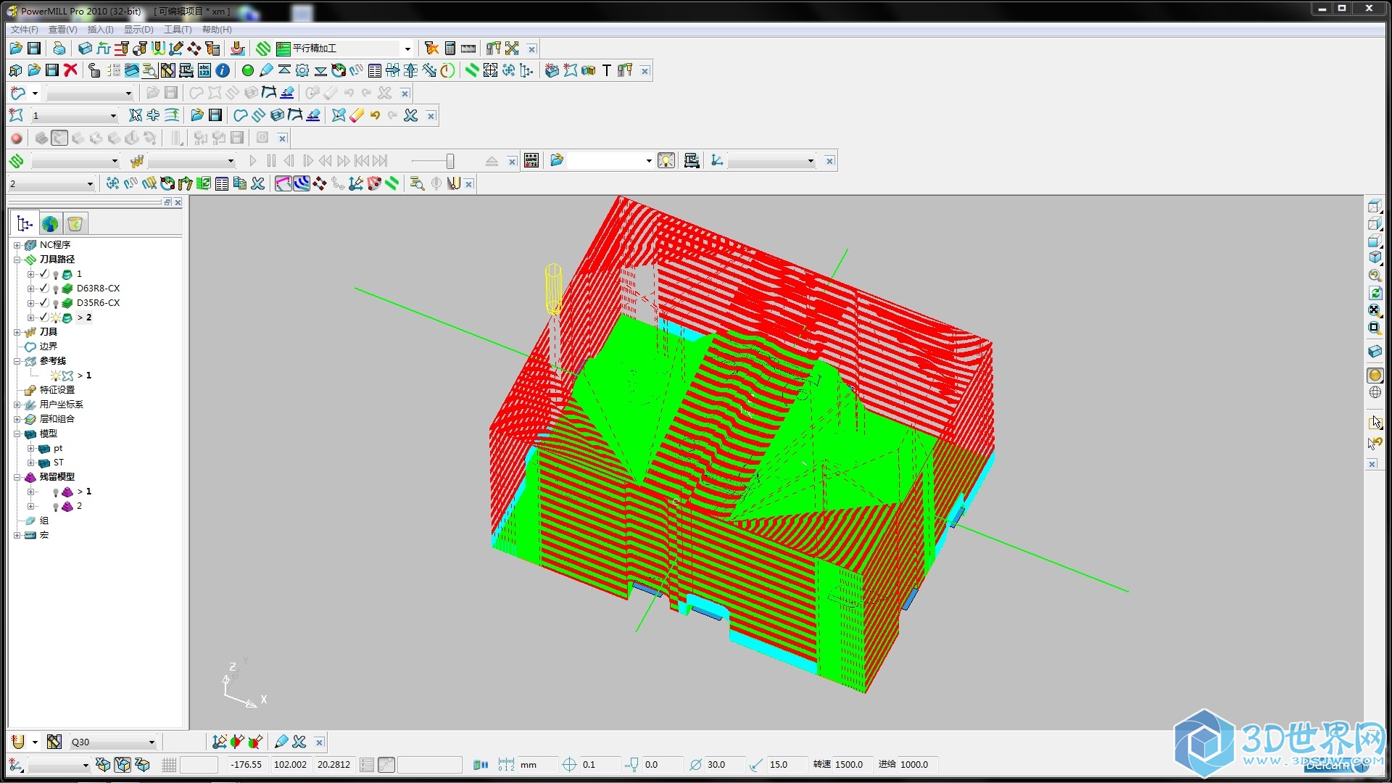1392x783 pixels.
Task: Collapse the 残留模型 tree node
Action: click(x=17, y=477)
